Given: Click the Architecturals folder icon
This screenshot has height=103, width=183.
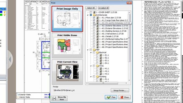Looking at the screenshot, I should tap(94, 15).
